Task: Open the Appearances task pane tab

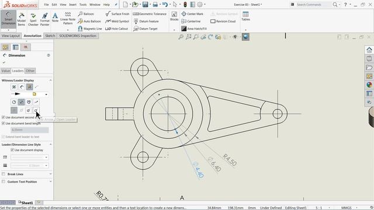Action: point(369,85)
